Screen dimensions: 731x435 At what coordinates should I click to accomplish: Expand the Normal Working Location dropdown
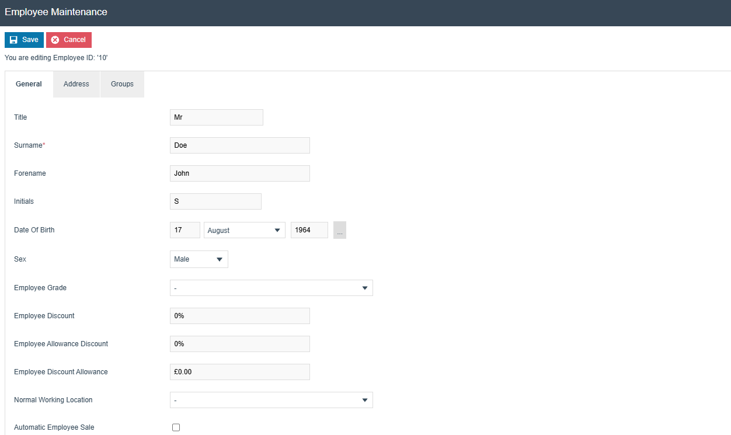tap(271, 400)
